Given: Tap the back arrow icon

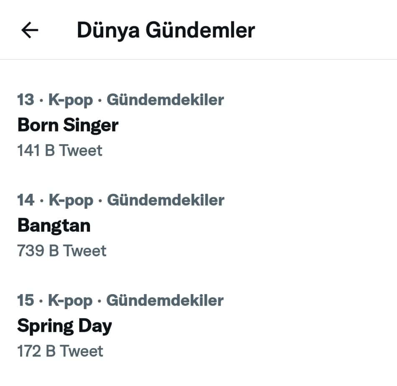Looking at the screenshot, I should tap(30, 30).
